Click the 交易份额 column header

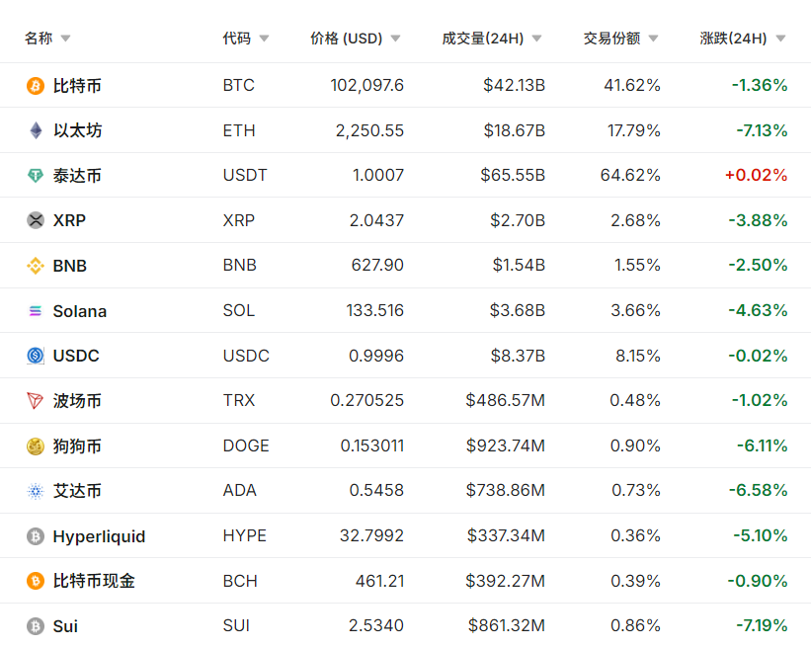tap(611, 39)
